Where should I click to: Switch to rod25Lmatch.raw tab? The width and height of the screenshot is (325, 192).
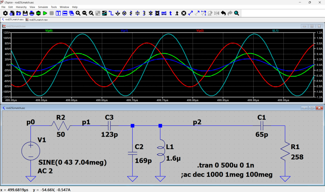(38, 20)
